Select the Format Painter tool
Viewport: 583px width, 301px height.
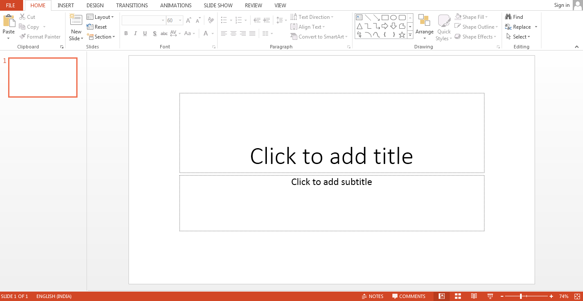40,36
